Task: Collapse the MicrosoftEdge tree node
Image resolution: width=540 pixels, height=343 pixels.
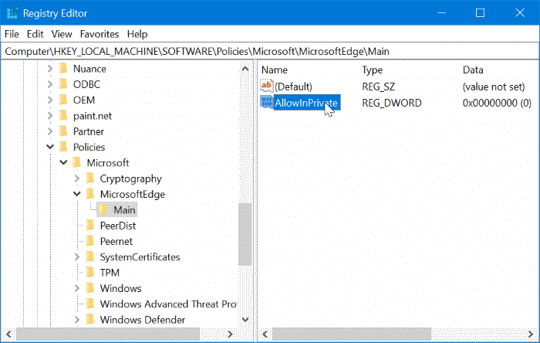Action: click(x=76, y=194)
